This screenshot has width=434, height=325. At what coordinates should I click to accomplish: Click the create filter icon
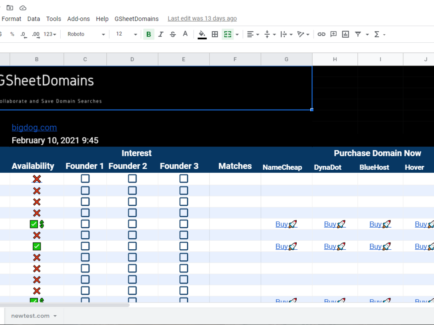click(358, 34)
